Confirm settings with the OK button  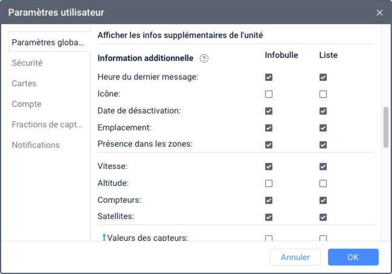[353, 257]
